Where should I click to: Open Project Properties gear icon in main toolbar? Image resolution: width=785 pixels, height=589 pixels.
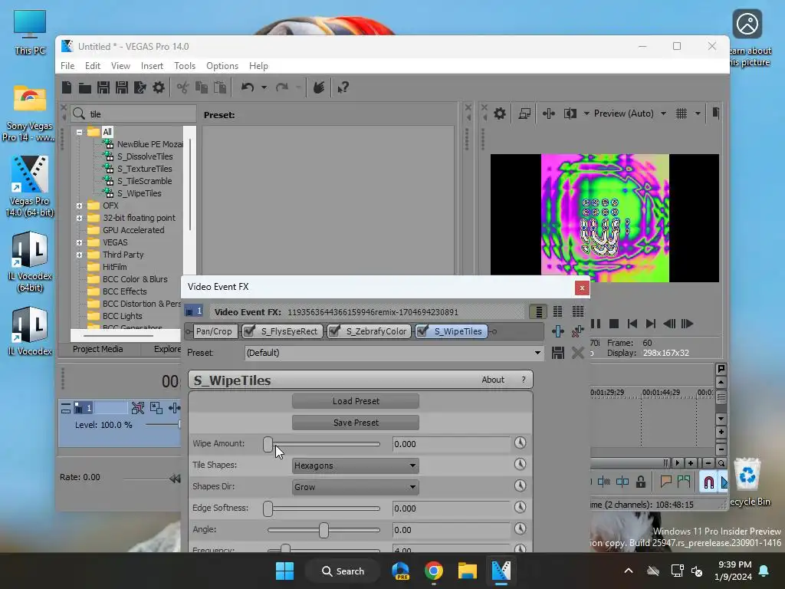coord(159,87)
